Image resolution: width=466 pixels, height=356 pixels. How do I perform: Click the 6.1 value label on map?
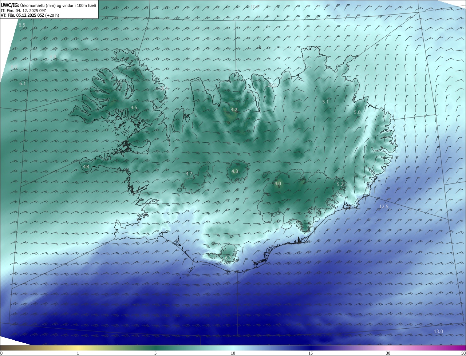[23, 84]
